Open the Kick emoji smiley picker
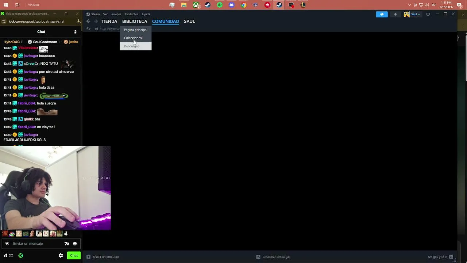This screenshot has width=467, height=263. coord(75,244)
